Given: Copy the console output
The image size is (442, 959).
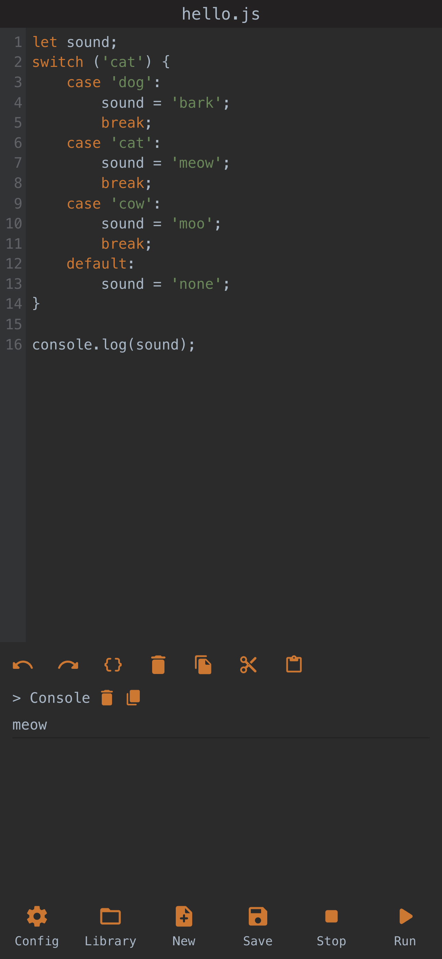Looking at the screenshot, I should pyautogui.click(x=133, y=698).
